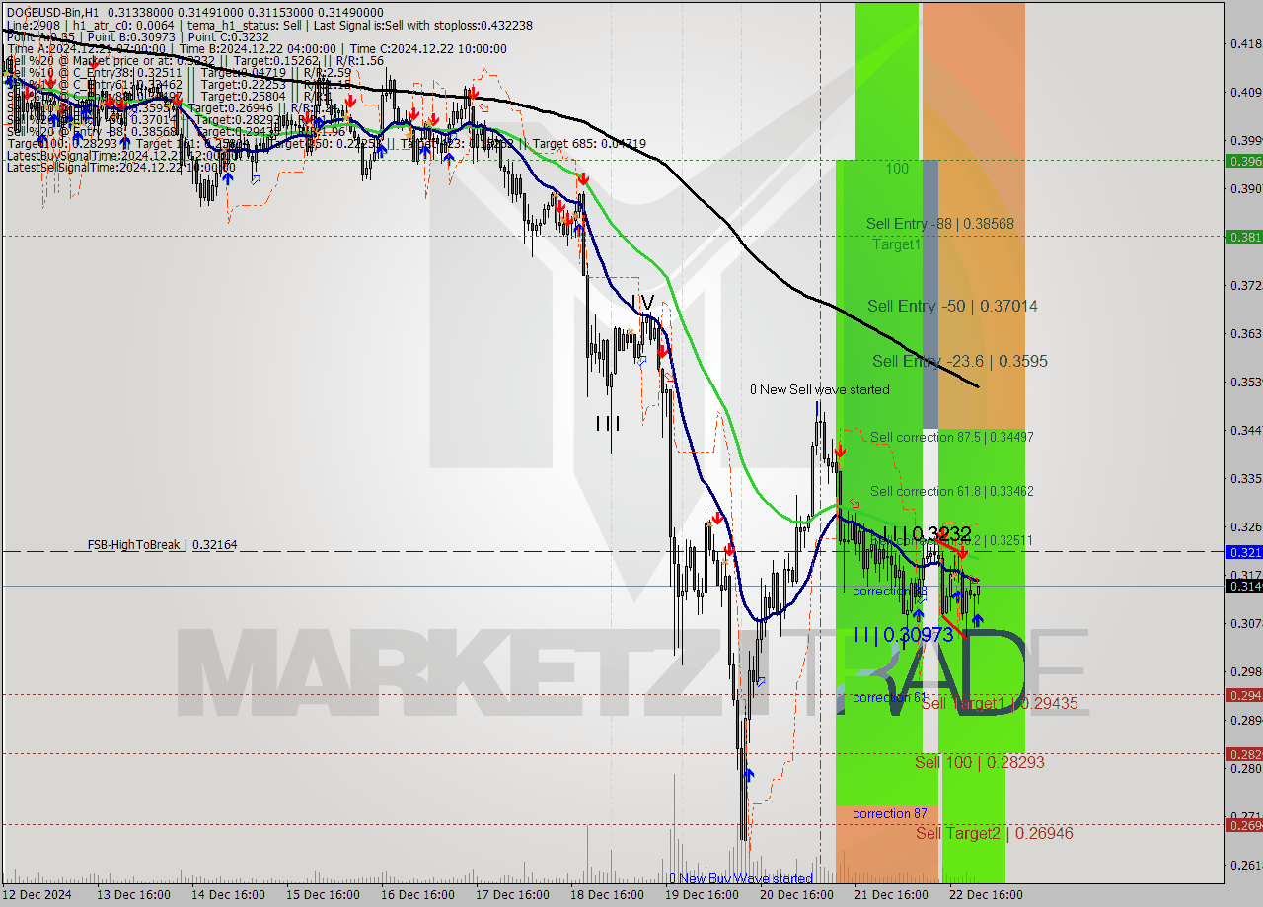Select 'Sell correction 87.5 | 0.34497' label
This screenshot has width=1263, height=907.
(952, 437)
